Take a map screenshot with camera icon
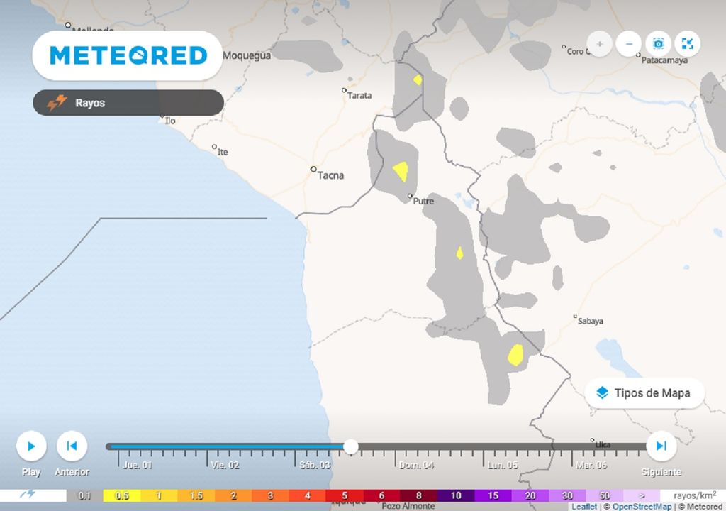The height and width of the screenshot is (511, 726). coord(658,44)
